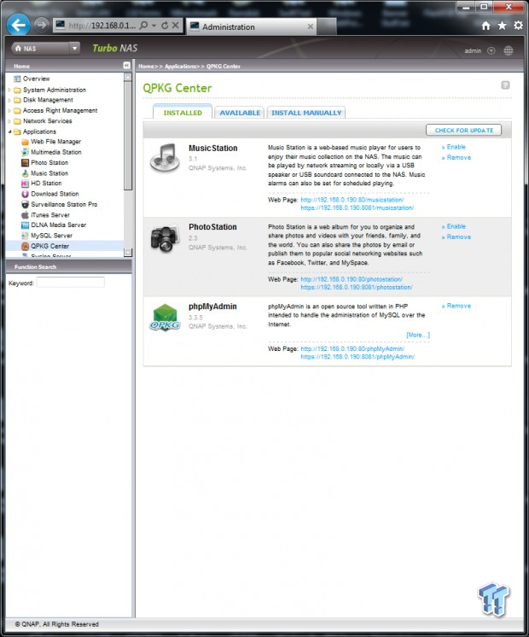The height and width of the screenshot is (637, 529).
Task: Expand Access Right Management folder
Action: 9,110
